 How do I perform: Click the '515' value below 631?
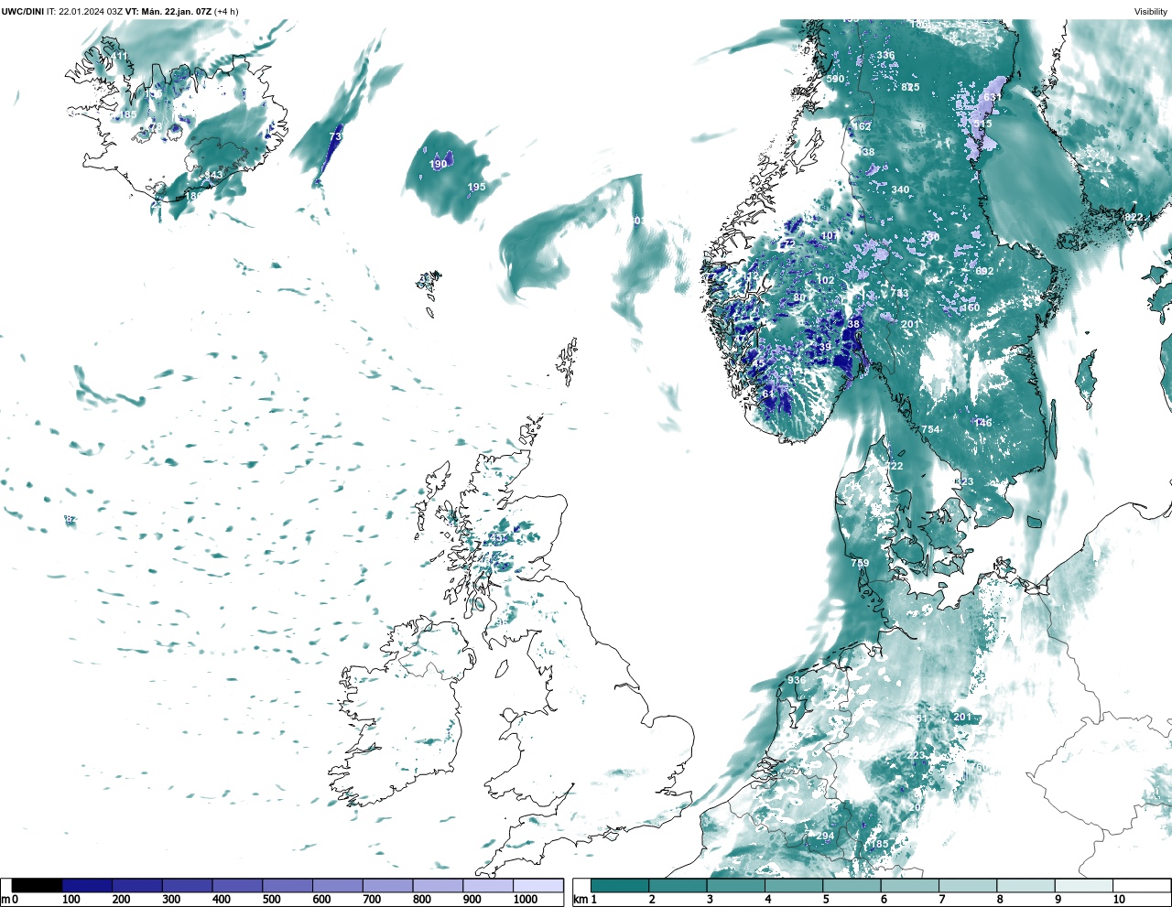point(982,124)
